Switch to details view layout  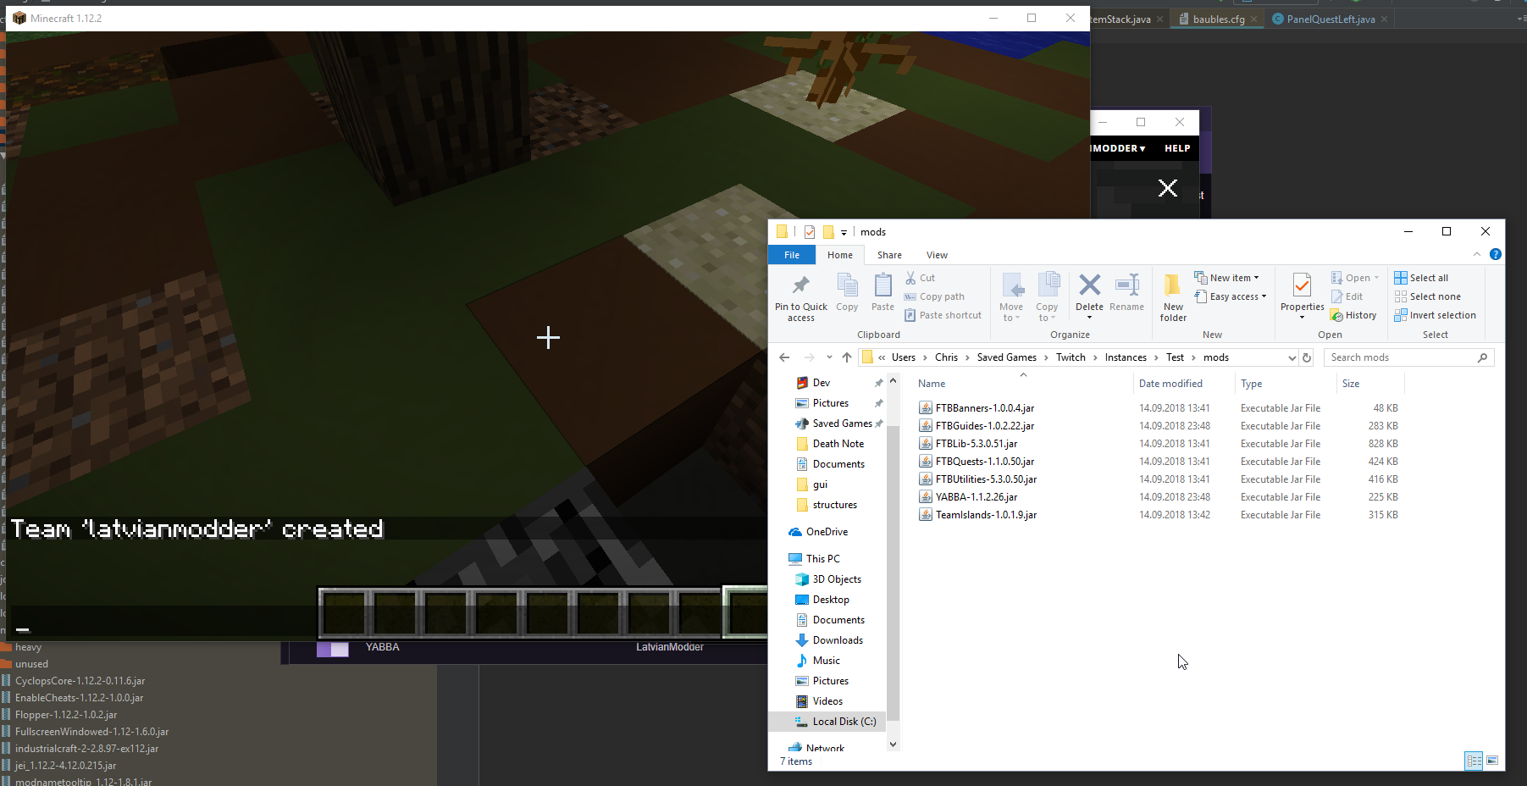[x=1474, y=761]
